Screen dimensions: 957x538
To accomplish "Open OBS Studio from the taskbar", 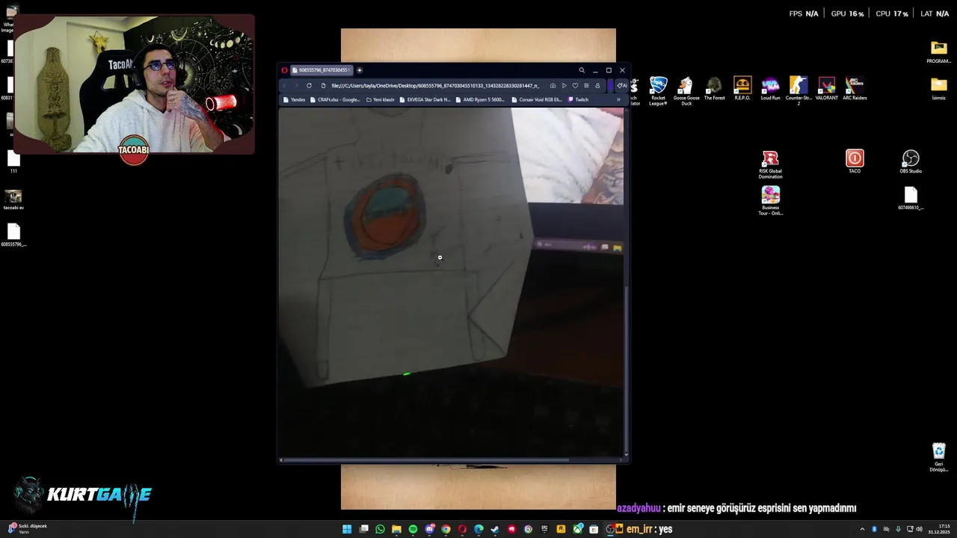I will pyautogui.click(x=610, y=529).
